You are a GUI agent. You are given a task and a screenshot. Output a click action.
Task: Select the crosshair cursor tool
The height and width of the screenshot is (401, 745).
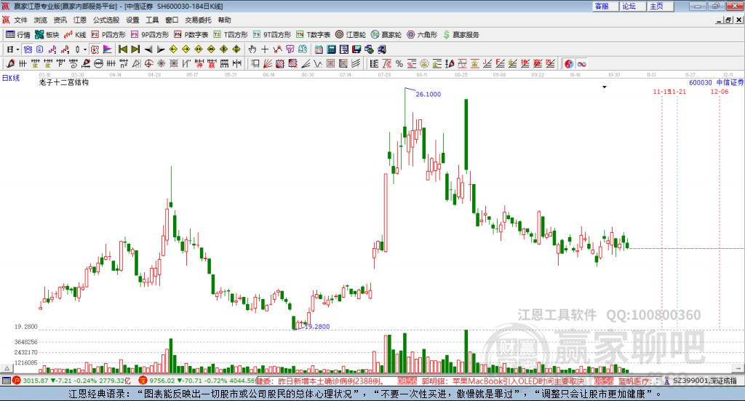pyautogui.click(x=265, y=49)
